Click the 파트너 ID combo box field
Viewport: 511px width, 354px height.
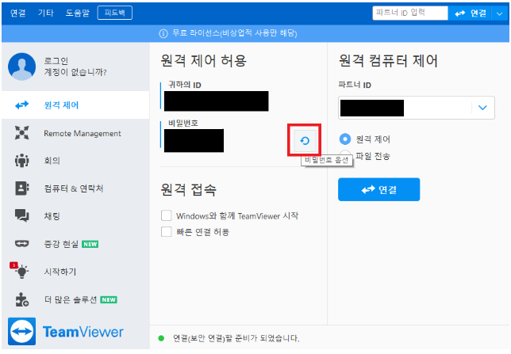click(x=416, y=108)
